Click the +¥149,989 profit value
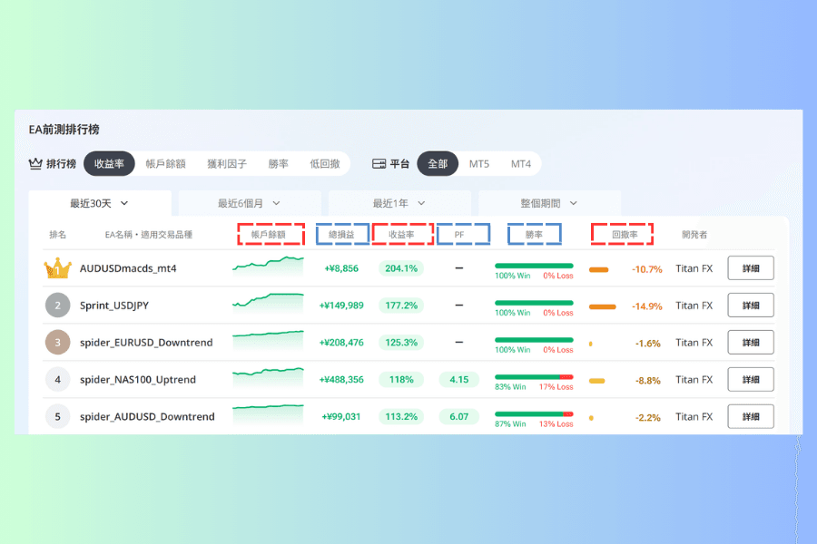The height and width of the screenshot is (544, 817). click(x=341, y=306)
